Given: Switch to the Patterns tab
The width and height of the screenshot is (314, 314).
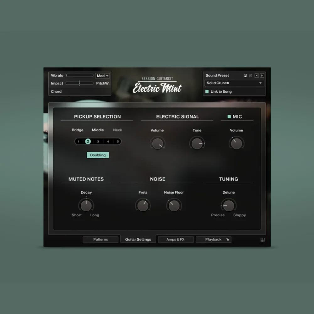Looking at the screenshot, I should click(100, 240).
